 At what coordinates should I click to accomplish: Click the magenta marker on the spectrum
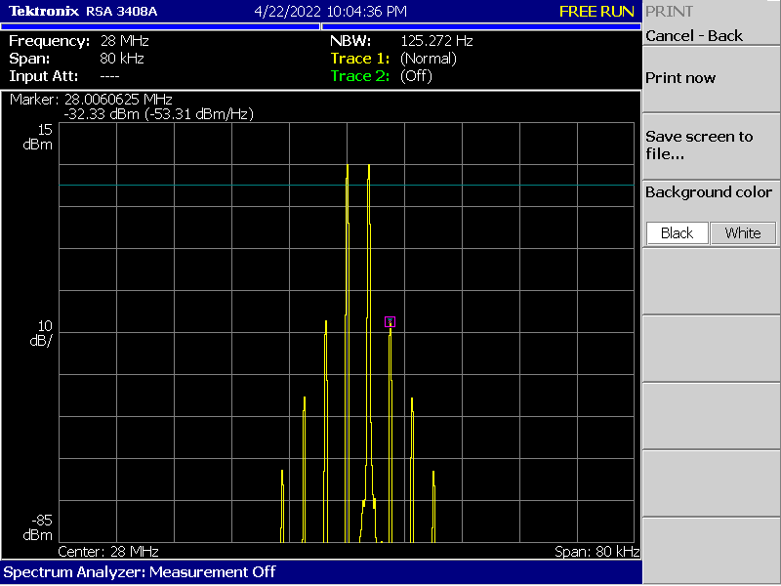(x=390, y=322)
